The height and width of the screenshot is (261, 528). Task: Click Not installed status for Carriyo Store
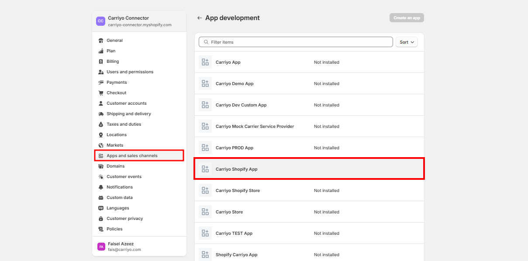327,212
